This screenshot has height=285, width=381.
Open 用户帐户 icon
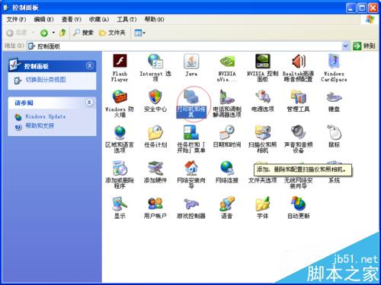point(155,204)
